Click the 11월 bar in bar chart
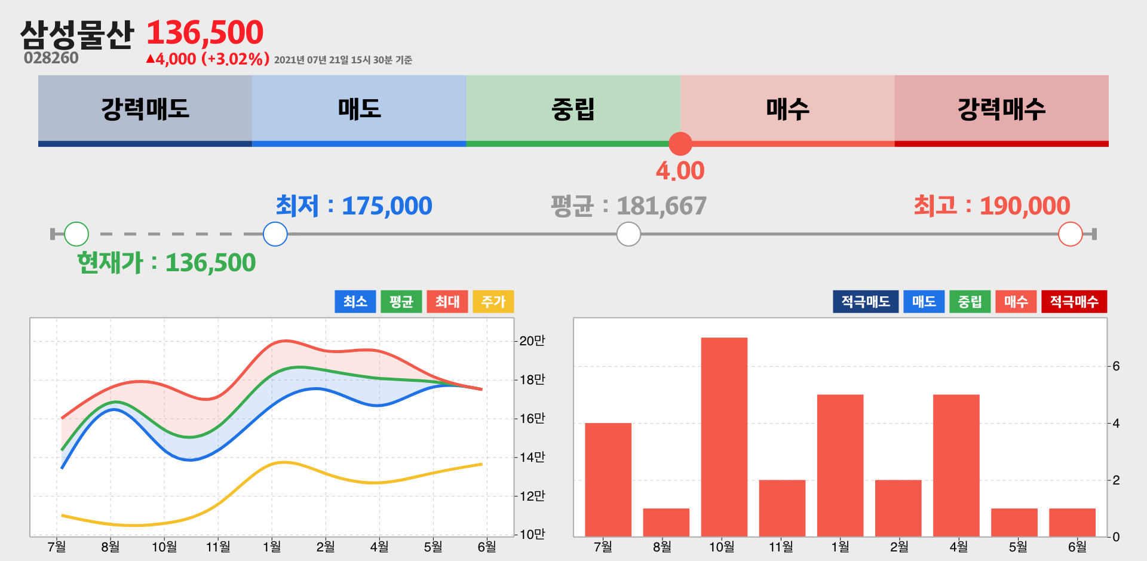 tap(782, 508)
